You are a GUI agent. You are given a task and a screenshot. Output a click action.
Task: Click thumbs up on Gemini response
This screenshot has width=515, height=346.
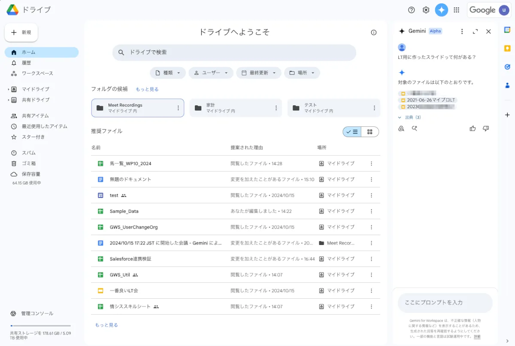473,128
